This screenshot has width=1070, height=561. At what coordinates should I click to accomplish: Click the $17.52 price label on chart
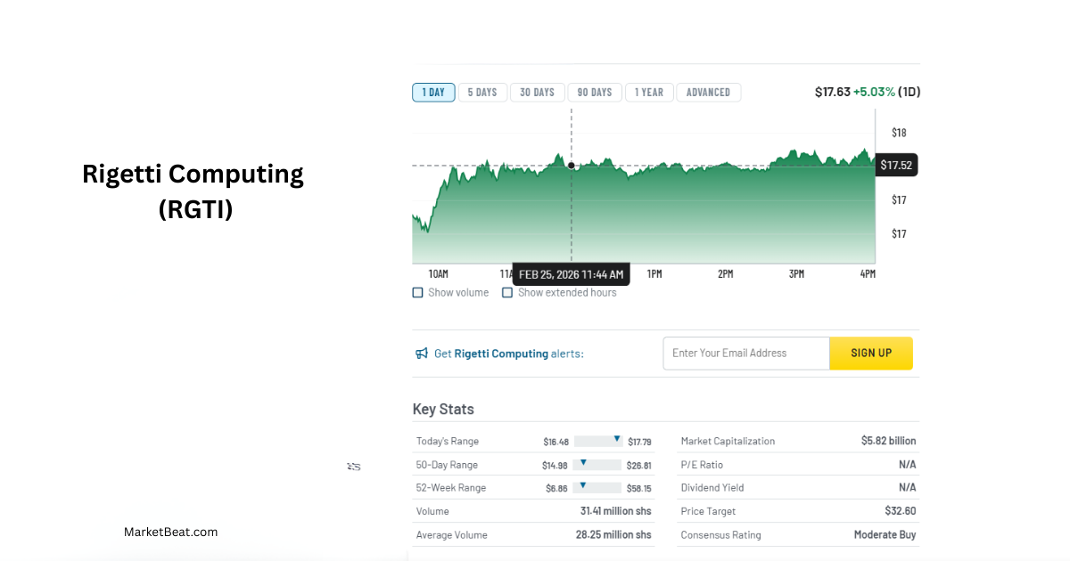[x=897, y=165]
